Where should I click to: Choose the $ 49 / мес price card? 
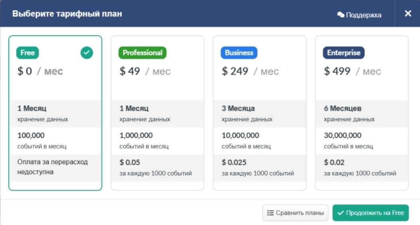coord(157,113)
